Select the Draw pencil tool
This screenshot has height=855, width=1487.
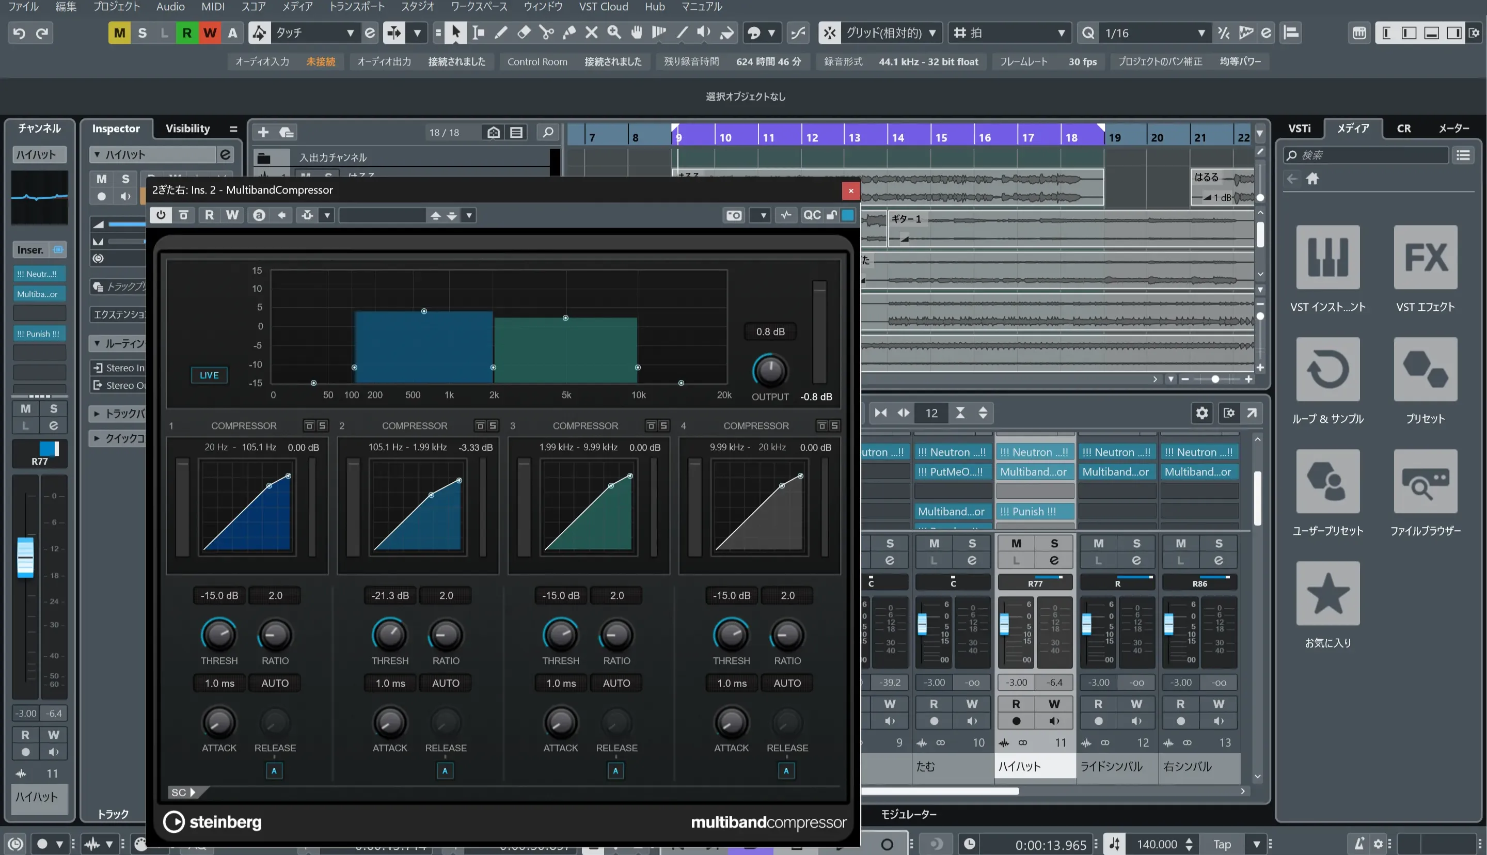coord(501,33)
